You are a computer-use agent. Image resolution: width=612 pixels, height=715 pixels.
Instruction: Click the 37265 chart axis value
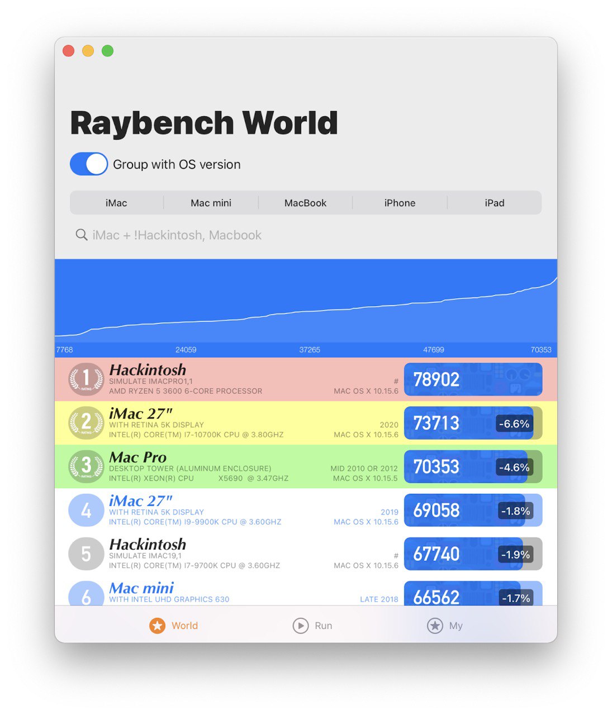(310, 350)
